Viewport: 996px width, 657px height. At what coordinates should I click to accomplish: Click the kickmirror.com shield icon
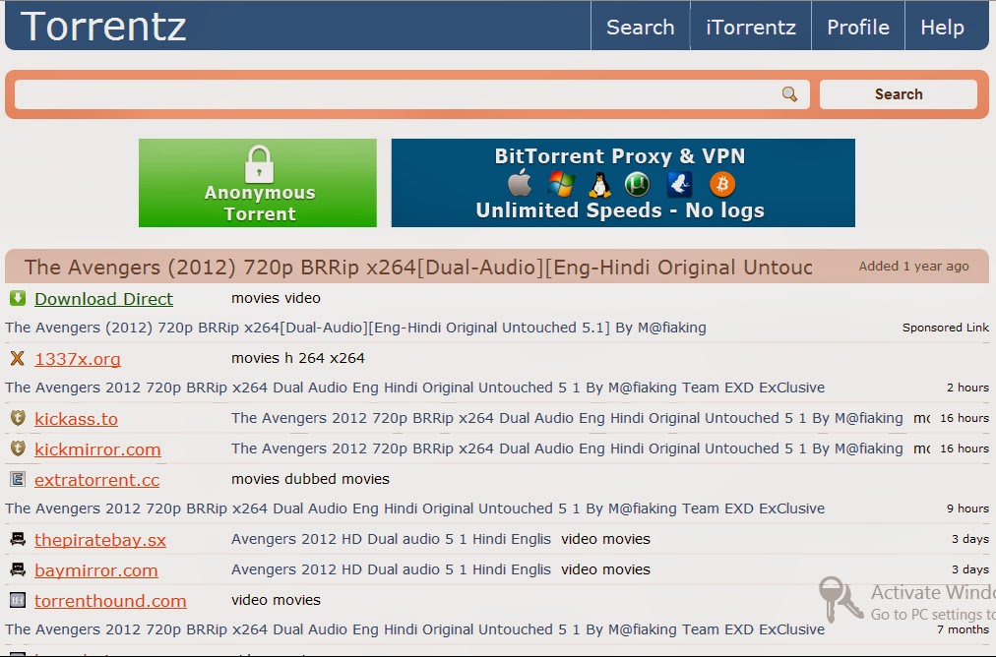point(18,448)
